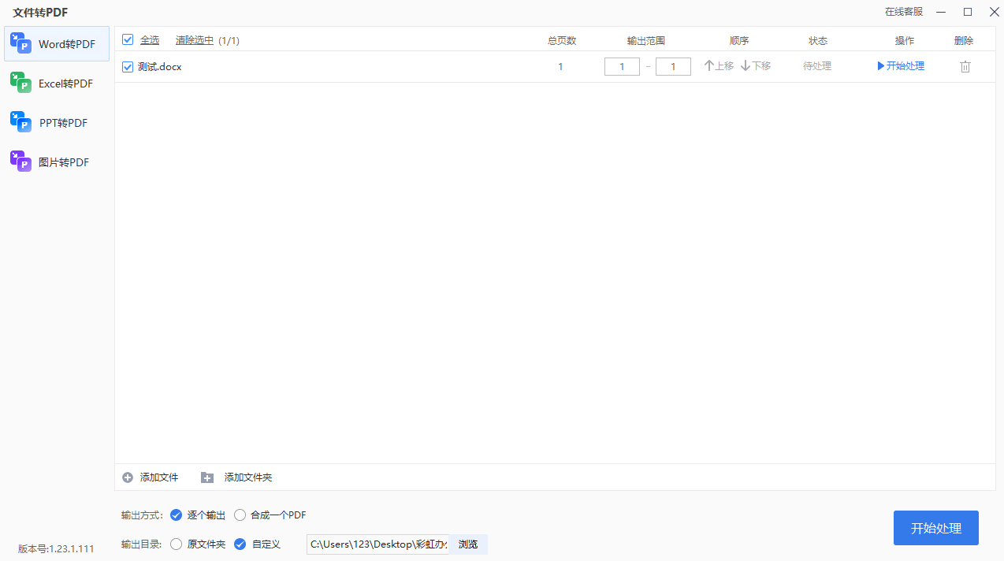
Task: Switch to PPT转PDF tab label
Action: point(63,123)
